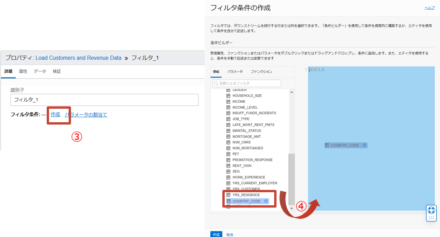
Task: Click the JOB_TYPE attribute icon
Action: [228, 119]
